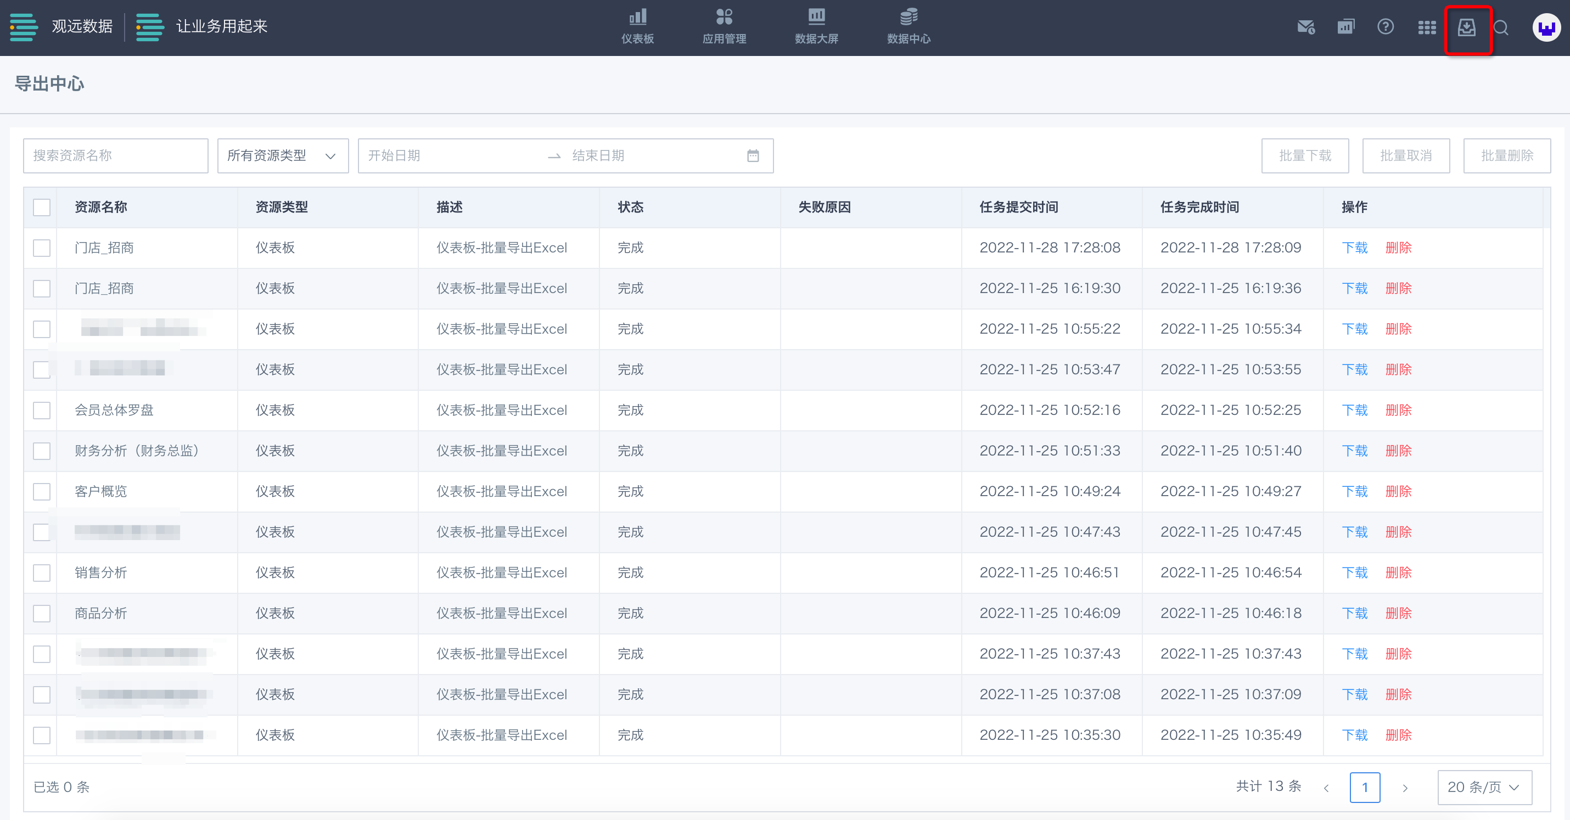Go to the 数据中心 navigation tab
The width and height of the screenshot is (1570, 820).
(909, 27)
